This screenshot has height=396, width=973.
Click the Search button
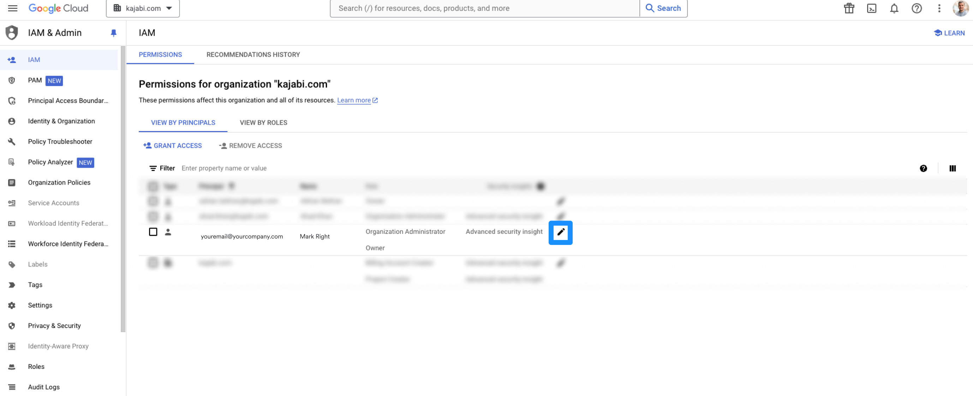[663, 8]
